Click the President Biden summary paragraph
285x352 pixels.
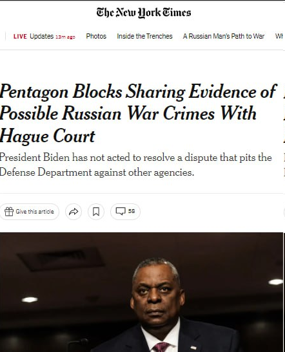click(136, 165)
